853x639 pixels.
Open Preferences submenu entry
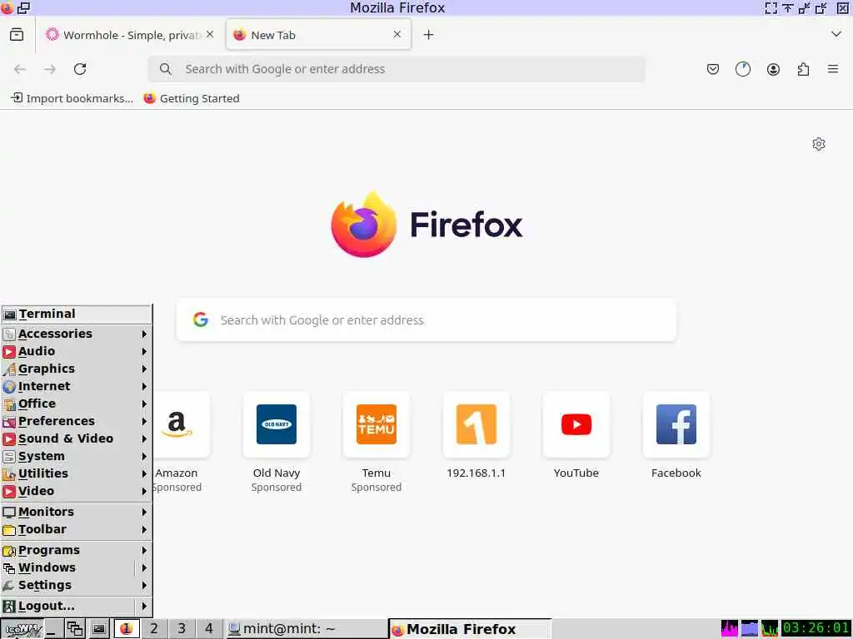pyautogui.click(x=76, y=421)
